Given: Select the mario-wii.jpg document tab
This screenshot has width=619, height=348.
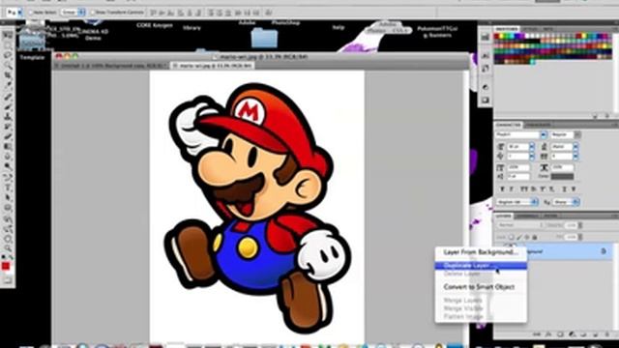Looking at the screenshot, I should [213, 66].
